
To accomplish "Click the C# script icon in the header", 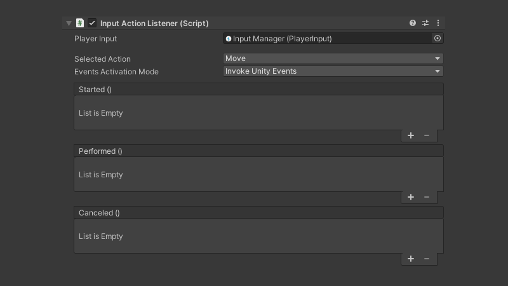I will [x=80, y=23].
